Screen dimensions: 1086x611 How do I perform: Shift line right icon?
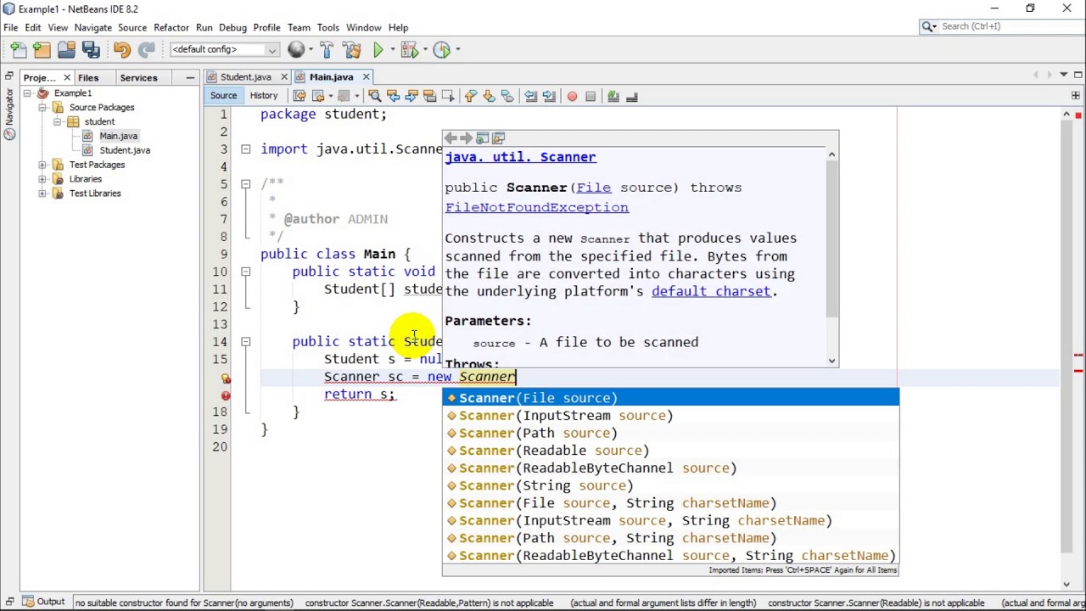click(x=548, y=96)
